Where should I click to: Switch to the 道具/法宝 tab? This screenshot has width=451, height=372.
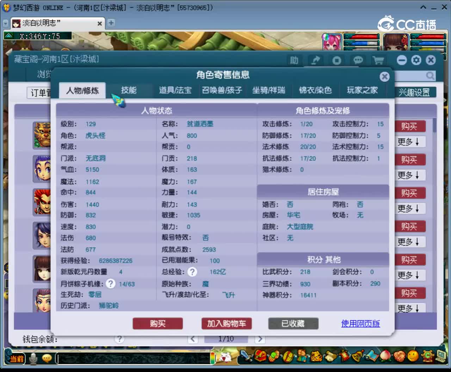(x=175, y=90)
